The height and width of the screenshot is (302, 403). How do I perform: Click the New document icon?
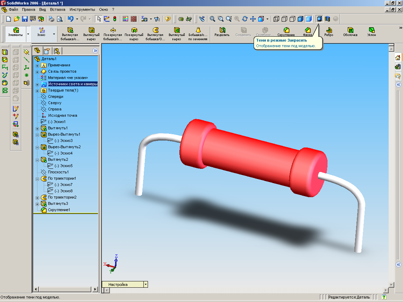click(8, 19)
